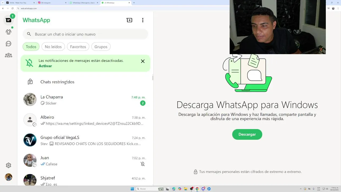This screenshot has height=192, width=341.
Task: Click the 7:48 p. m. time on La Chaparra
Action: 138,97
